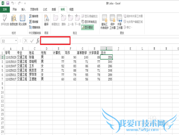This screenshot has height=135, width=179.
Task: Click the 学号 header cell
Action: coord(11,53)
